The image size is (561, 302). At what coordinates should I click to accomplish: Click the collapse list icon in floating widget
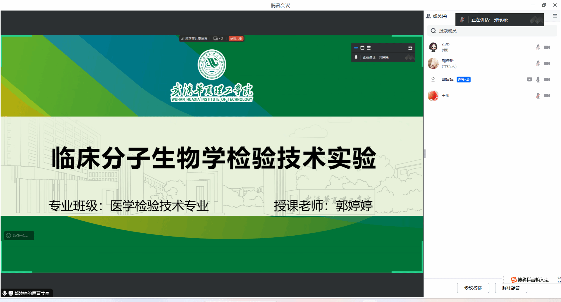(410, 48)
